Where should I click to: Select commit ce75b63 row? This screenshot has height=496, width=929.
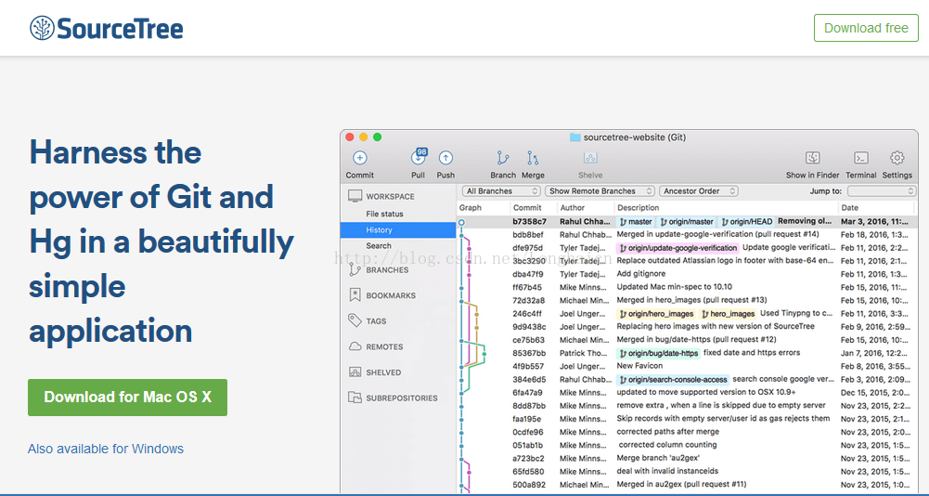[687, 340]
